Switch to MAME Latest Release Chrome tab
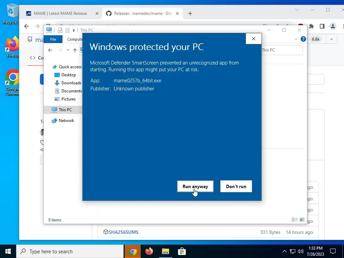 [60, 13]
